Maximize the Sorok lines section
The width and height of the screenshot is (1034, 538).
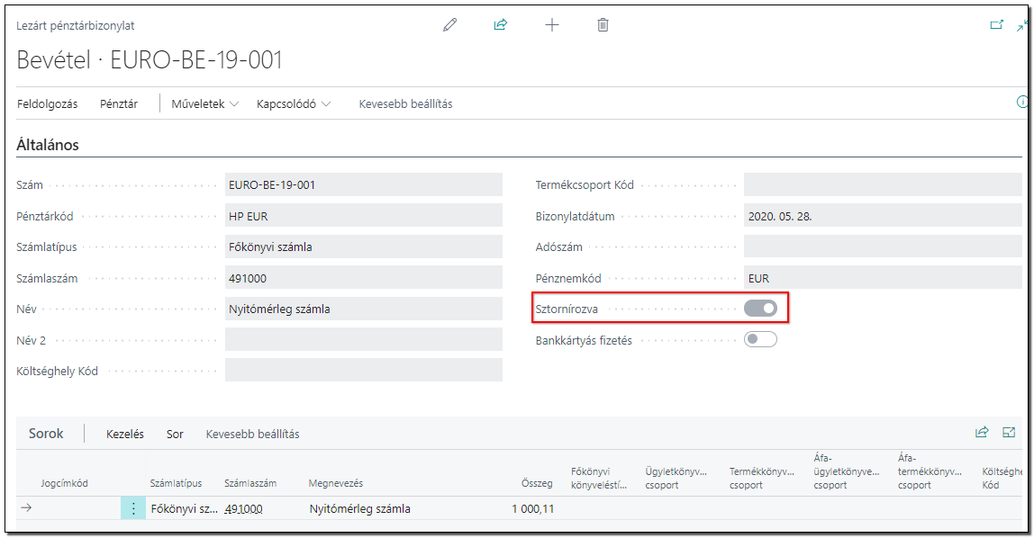click(x=1009, y=432)
